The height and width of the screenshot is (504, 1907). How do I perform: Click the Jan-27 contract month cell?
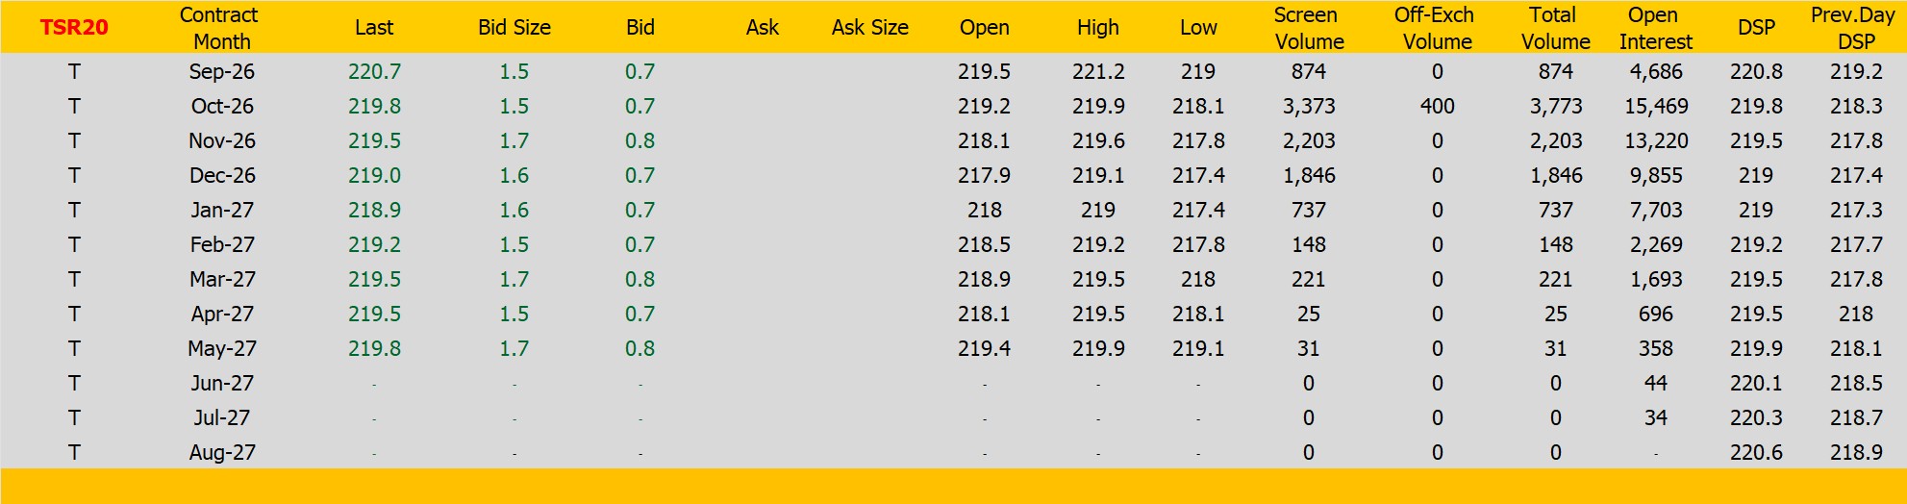click(x=222, y=211)
